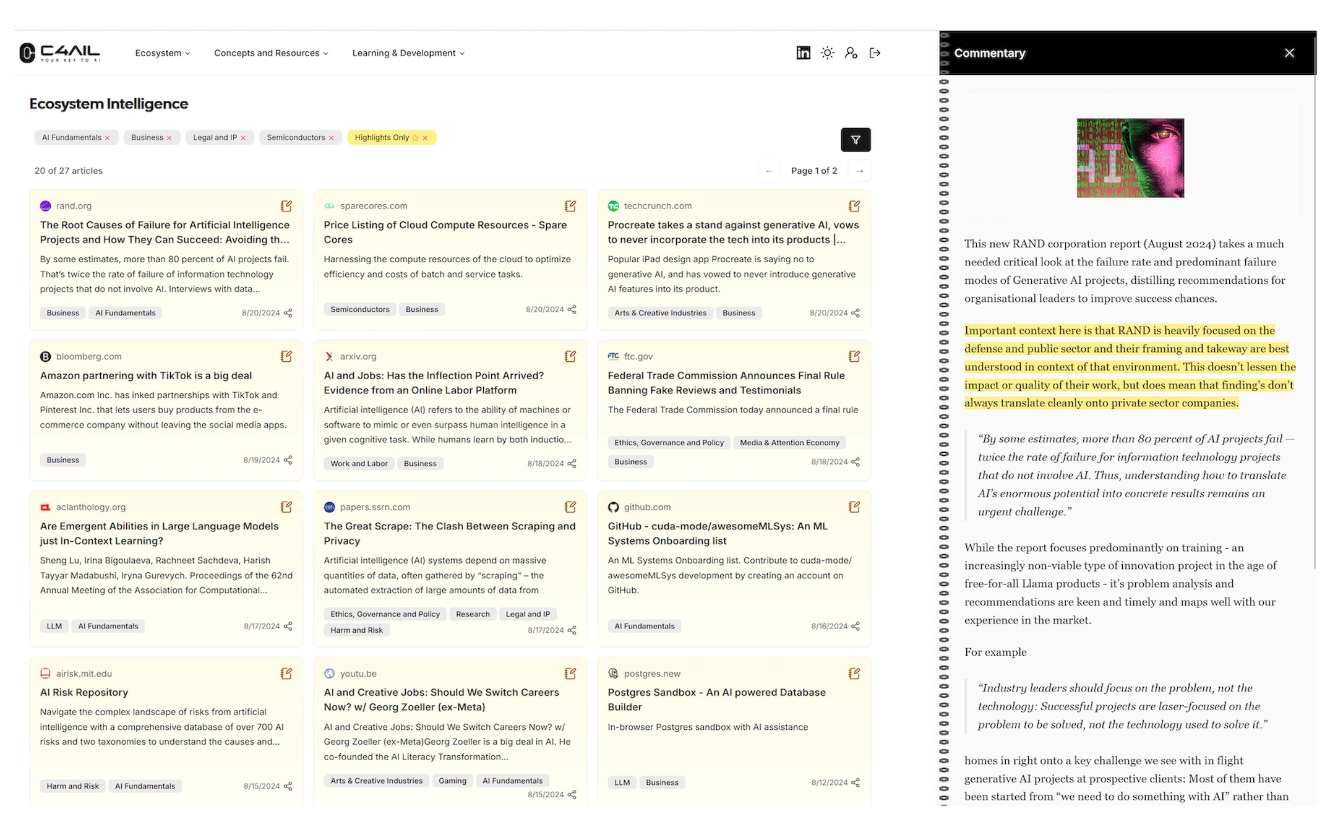This screenshot has height=835, width=1330.
Task: Click share icon on bloomberg.com card
Action: click(288, 460)
